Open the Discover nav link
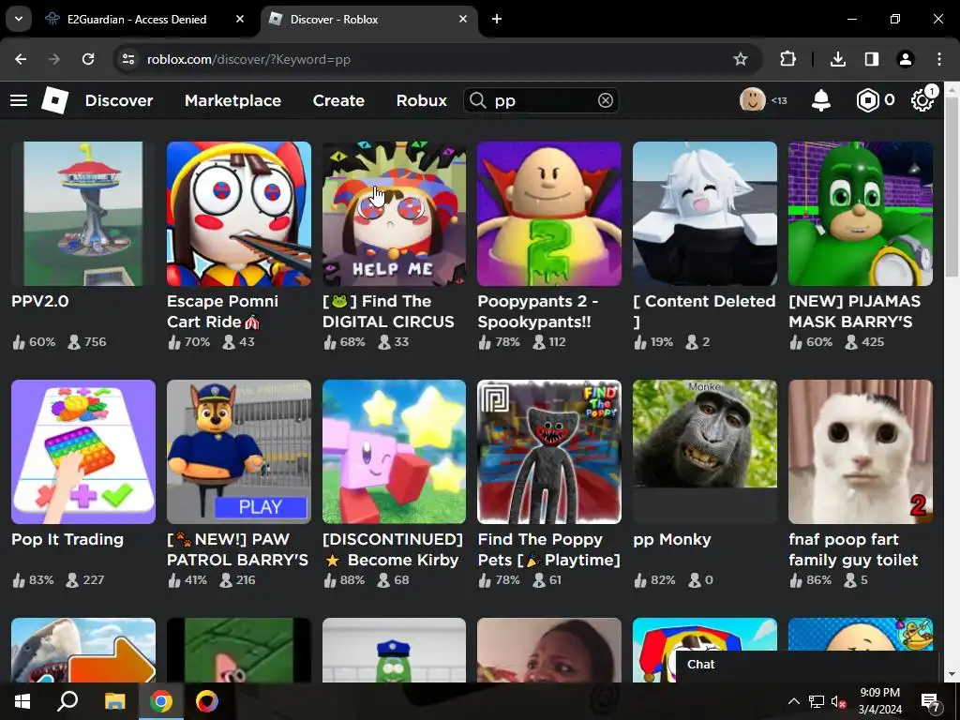The width and height of the screenshot is (960, 720). (x=119, y=100)
